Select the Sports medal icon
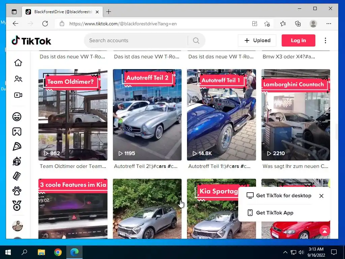The image size is (345, 259). pos(17,206)
